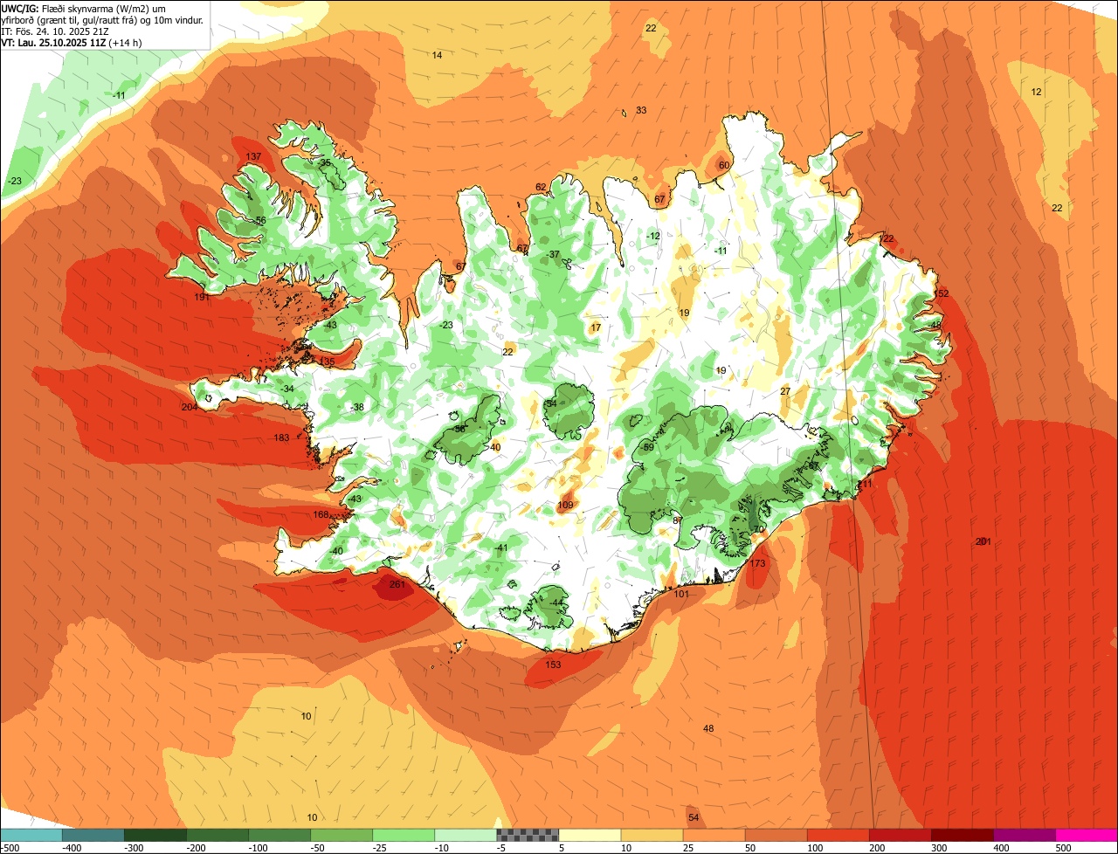Click the legend swatch between 300 and 400

tap(962, 835)
